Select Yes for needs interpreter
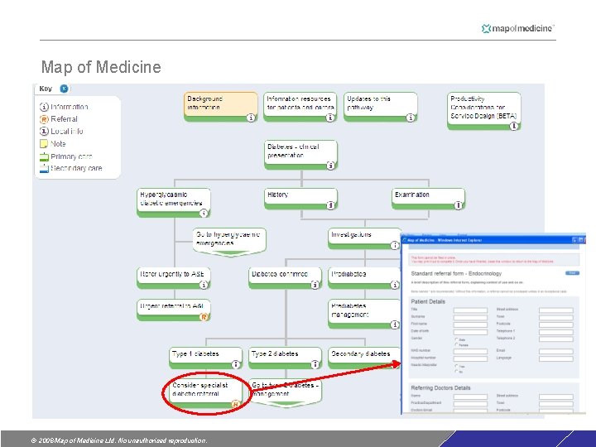596x447 pixels. point(456,366)
